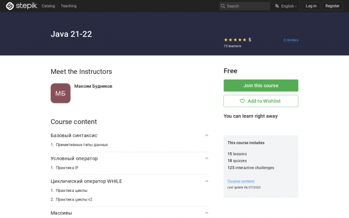Image resolution: width=349 pixels, height=218 pixels.
Task: Collapse the Циклический оператор WHILE section
Action: [206, 181]
